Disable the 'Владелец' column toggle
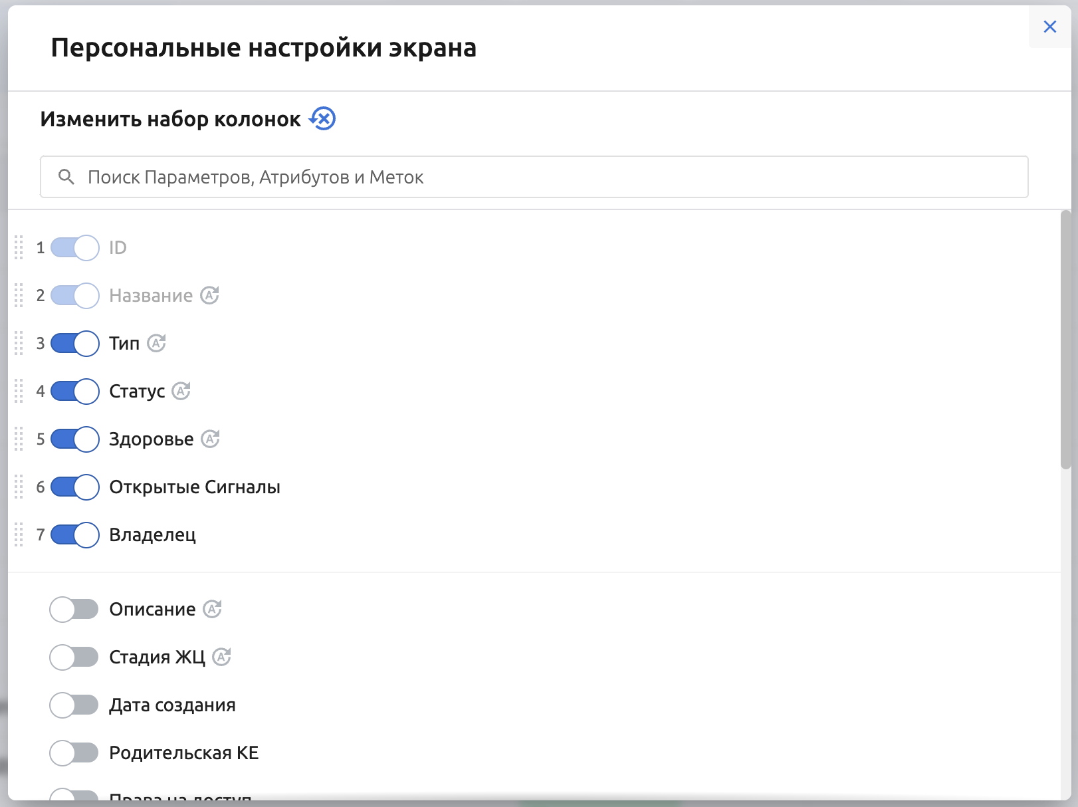The width and height of the screenshot is (1078, 807). [x=74, y=534]
